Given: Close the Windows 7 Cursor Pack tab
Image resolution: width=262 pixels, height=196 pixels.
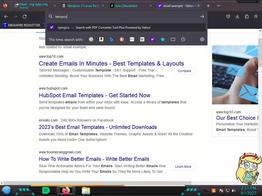Looking at the screenshot, I should (x=103, y=6).
